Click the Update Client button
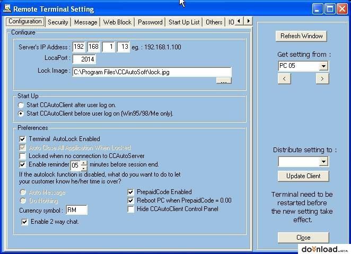Viewport: 351px width, 254px height. [303, 176]
